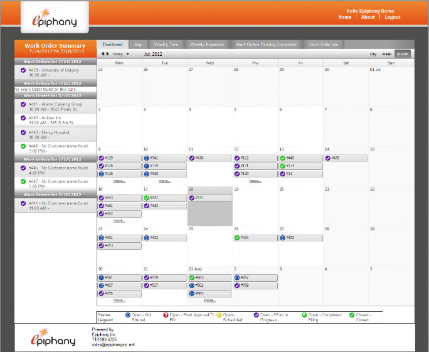Click the green check icon of #454

[237, 237]
